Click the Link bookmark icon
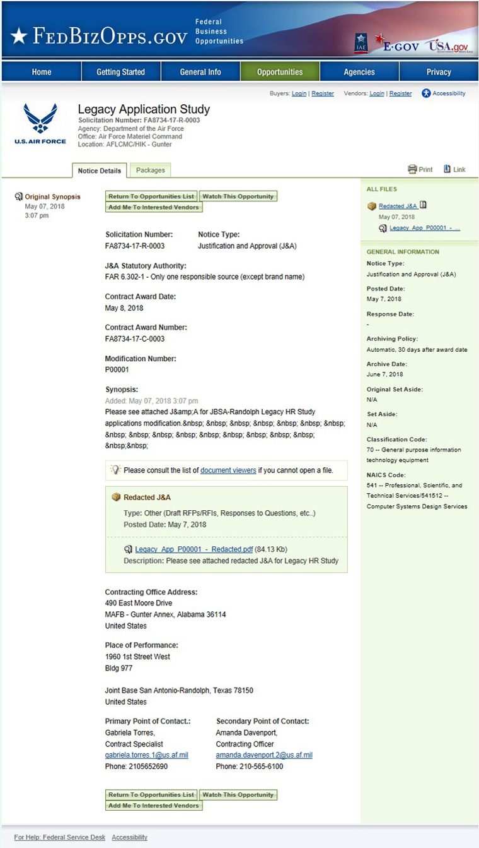 coord(447,169)
